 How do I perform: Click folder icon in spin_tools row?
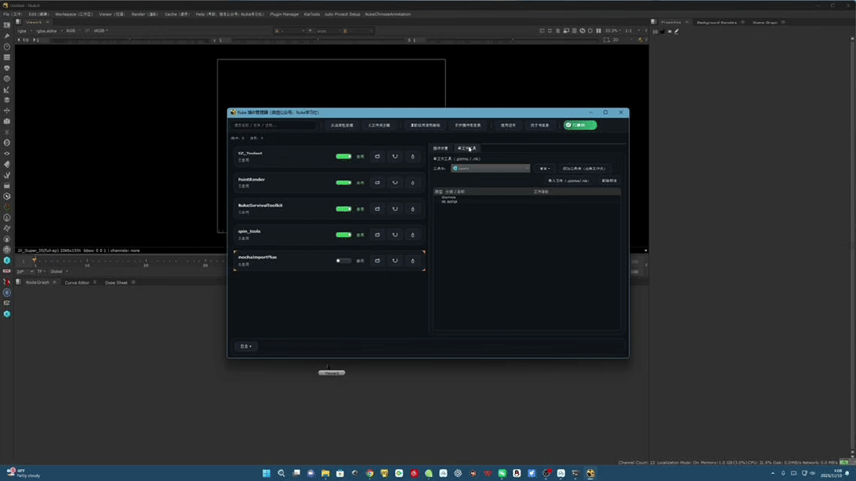378,235
